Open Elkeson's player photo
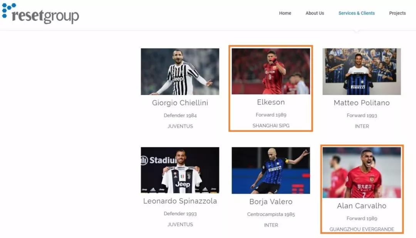416x238 pixels. pos(271,71)
